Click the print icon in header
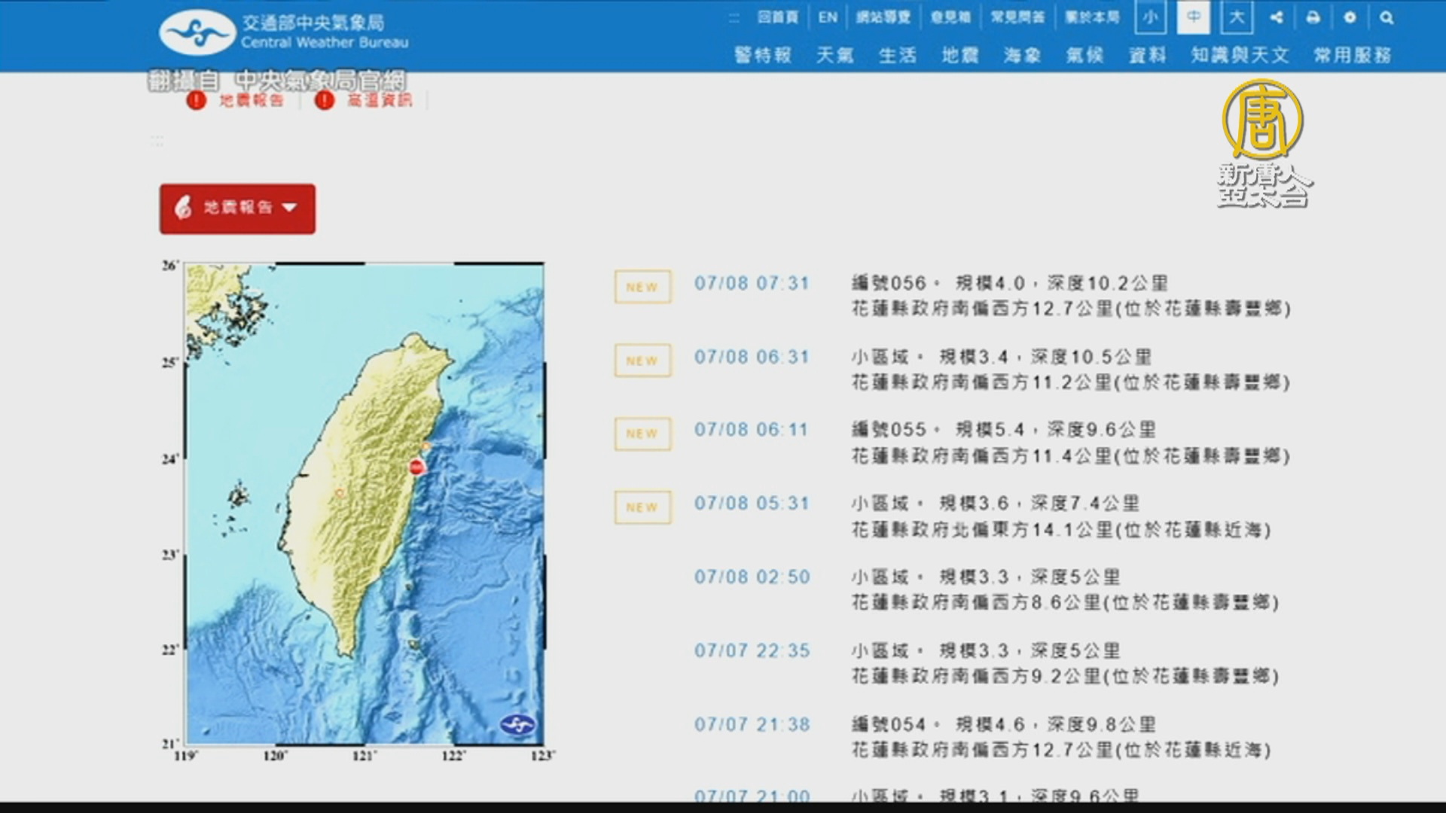The image size is (1446, 813). [1313, 17]
